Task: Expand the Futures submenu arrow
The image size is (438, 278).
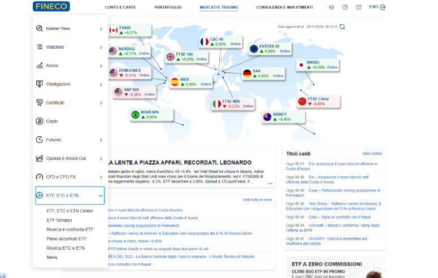Action: click(x=101, y=140)
